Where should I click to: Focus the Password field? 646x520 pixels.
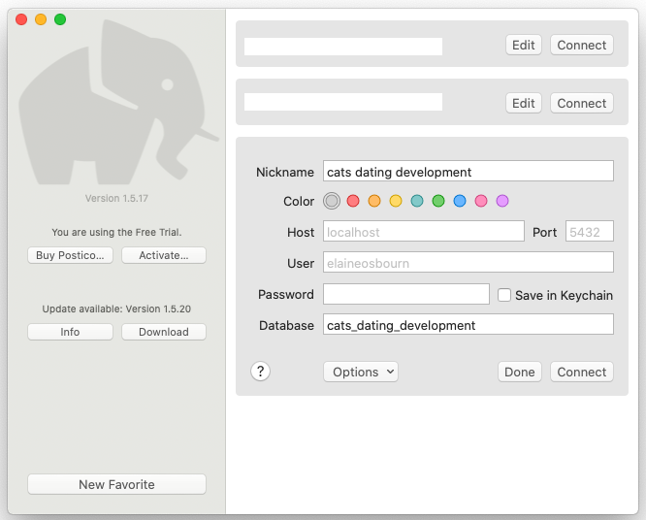pos(406,294)
